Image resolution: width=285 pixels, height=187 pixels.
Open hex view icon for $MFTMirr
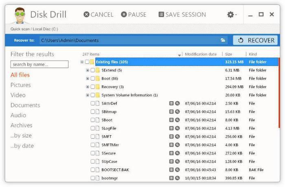(171, 145)
